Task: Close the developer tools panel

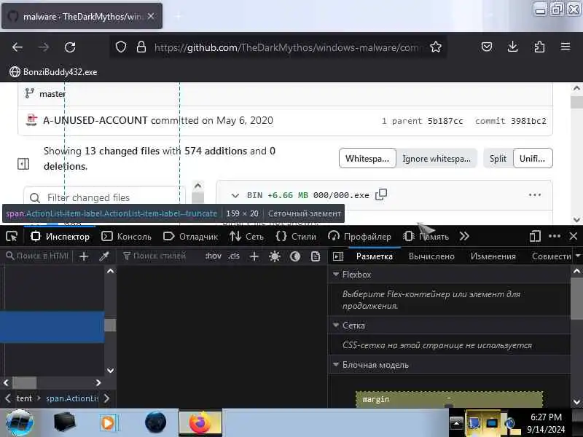Action: point(574,236)
